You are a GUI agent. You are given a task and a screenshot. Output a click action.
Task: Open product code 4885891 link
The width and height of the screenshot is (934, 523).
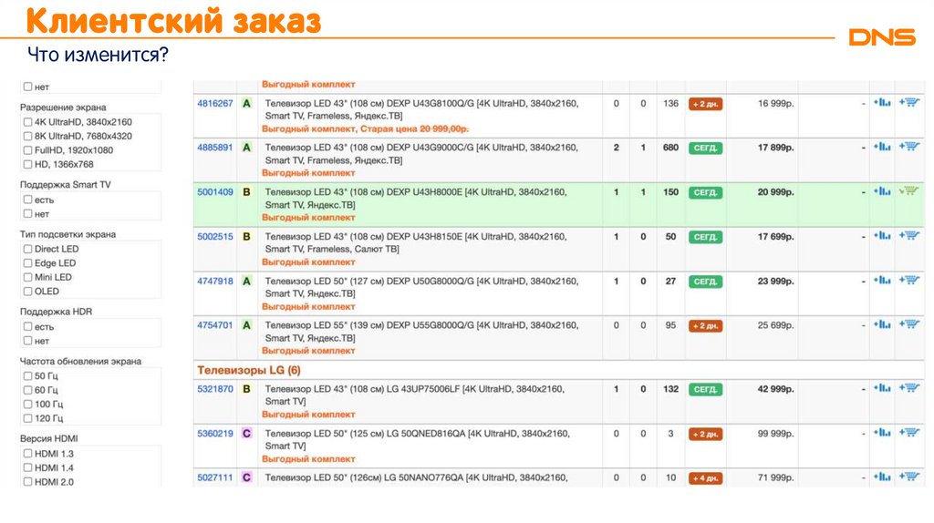point(215,148)
